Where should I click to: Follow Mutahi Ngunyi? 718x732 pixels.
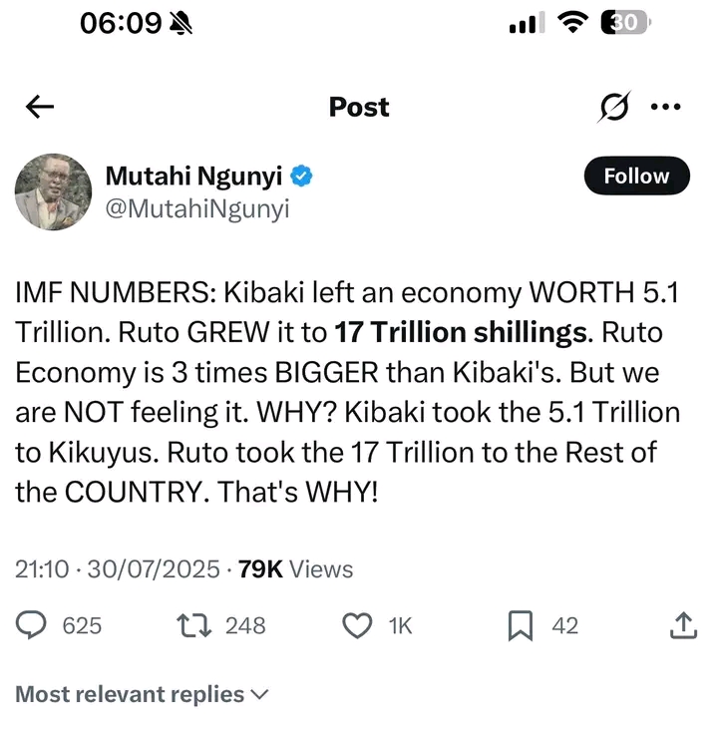click(636, 177)
